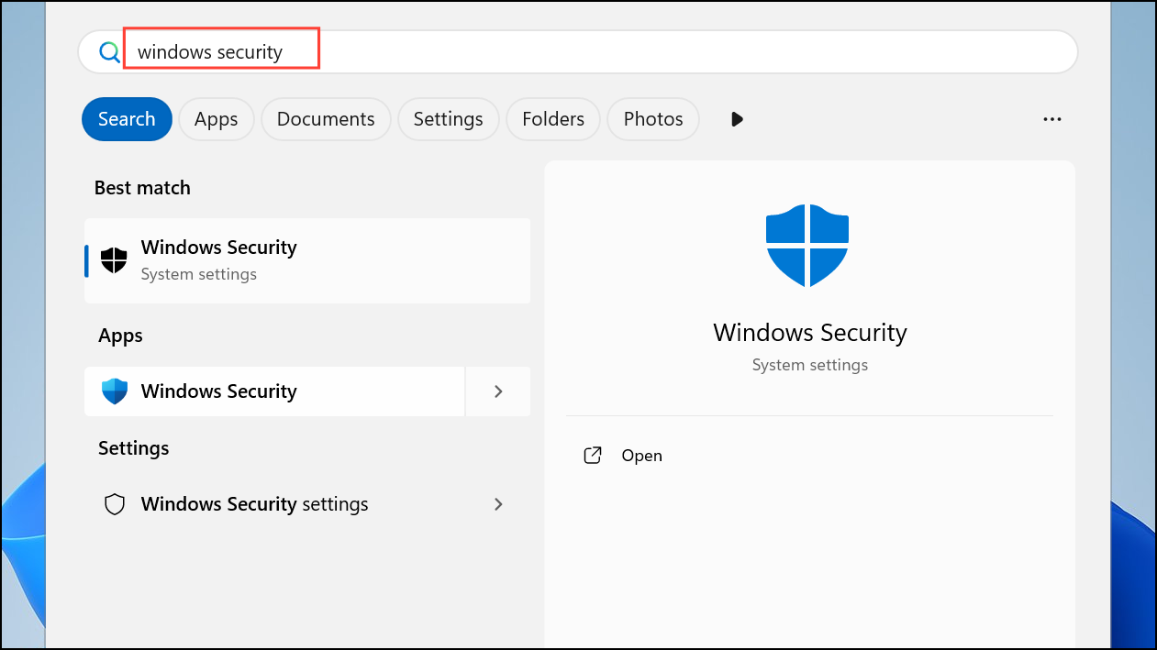Click the search magnifier icon
The height and width of the screenshot is (650, 1157).
(109, 52)
